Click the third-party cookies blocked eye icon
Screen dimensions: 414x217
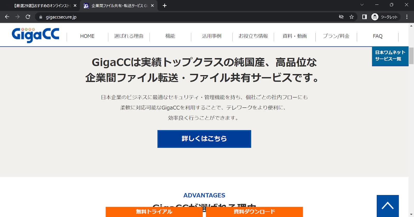341,17
